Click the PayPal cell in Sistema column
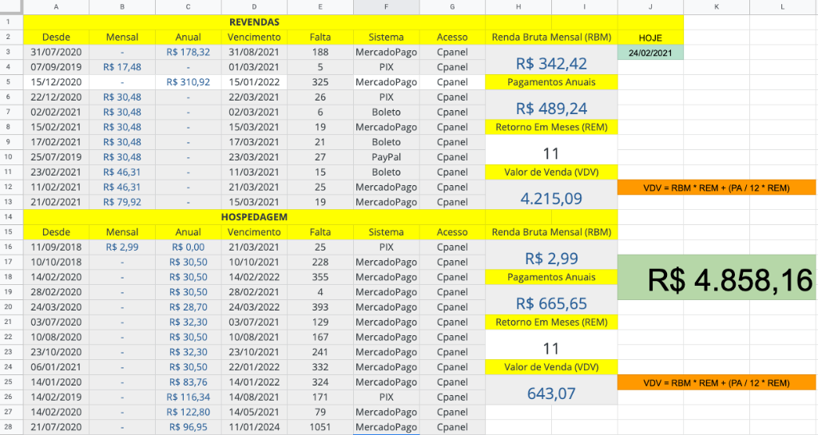This screenshot has height=435, width=818. (x=386, y=156)
